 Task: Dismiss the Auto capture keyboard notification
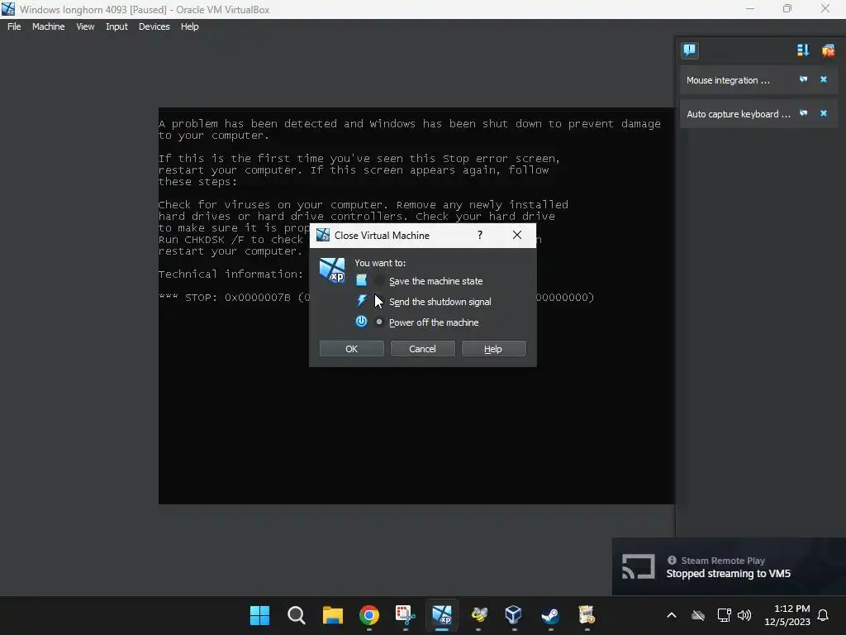824,113
